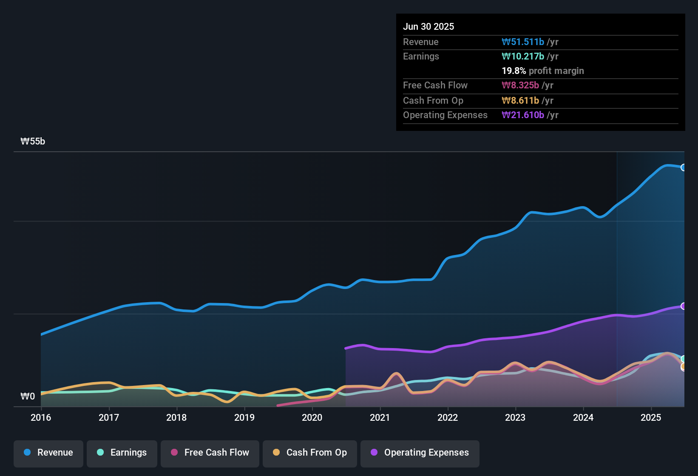The image size is (698, 476).
Task: Select the purple Operating Expenses endpoint marker
Action: click(x=684, y=306)
